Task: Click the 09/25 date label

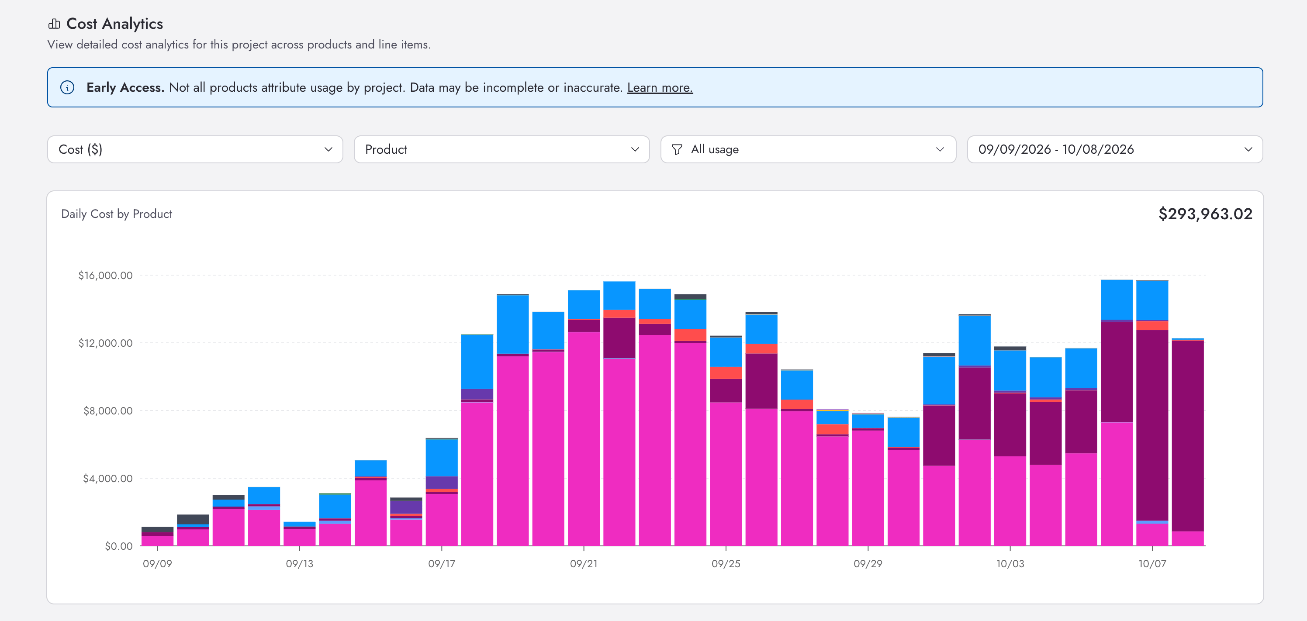Action: pyautogui.click(x=726, y=564)
